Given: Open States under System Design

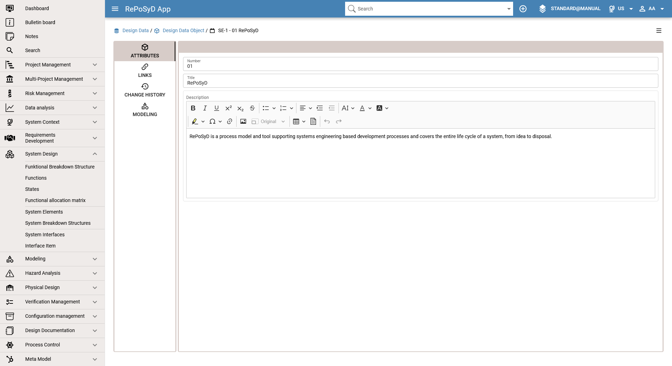Looking at the screenshot, I should (x=32, y=189).
